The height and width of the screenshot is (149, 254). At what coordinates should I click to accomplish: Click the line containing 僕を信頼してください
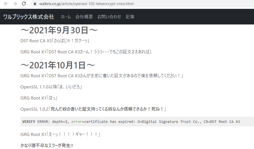coord(102,76)
